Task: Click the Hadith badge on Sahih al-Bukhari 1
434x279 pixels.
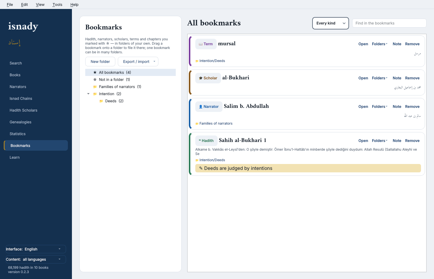Action: click(x=206, y=141)
